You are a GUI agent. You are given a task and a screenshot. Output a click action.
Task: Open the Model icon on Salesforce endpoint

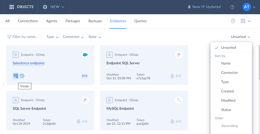pyautogui.click(x=16, y=76)
